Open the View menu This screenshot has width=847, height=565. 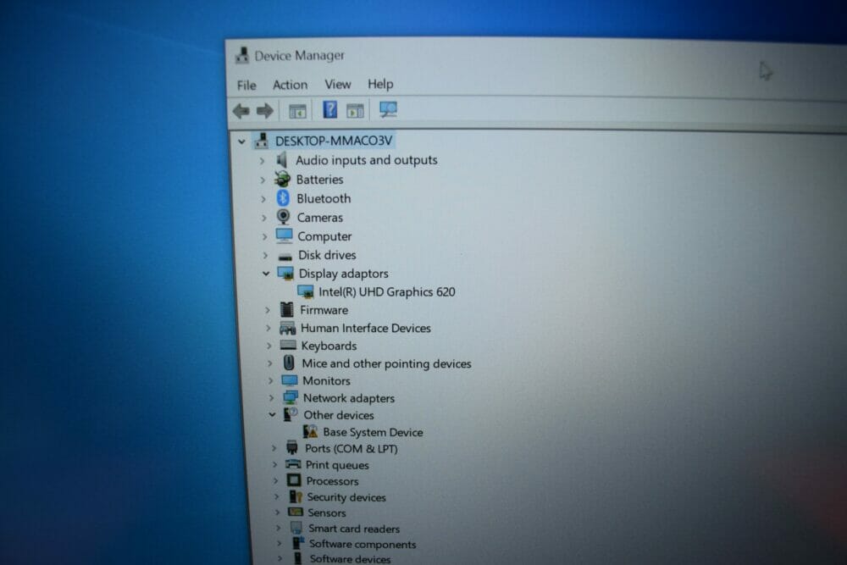[x=338, y=84]
